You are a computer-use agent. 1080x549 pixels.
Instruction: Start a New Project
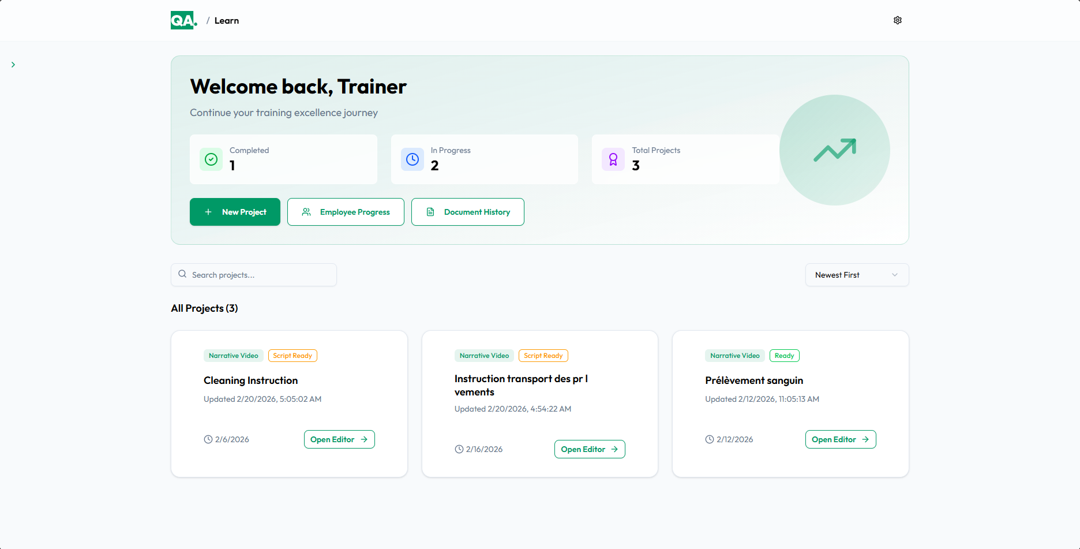pyautogui.click(x=235, y=212)
